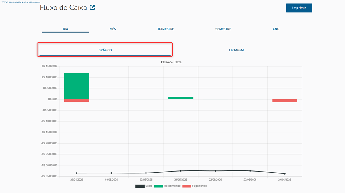Click the y-axis label -R$ 20.000,00
The image size is (345, 193).
49,143
